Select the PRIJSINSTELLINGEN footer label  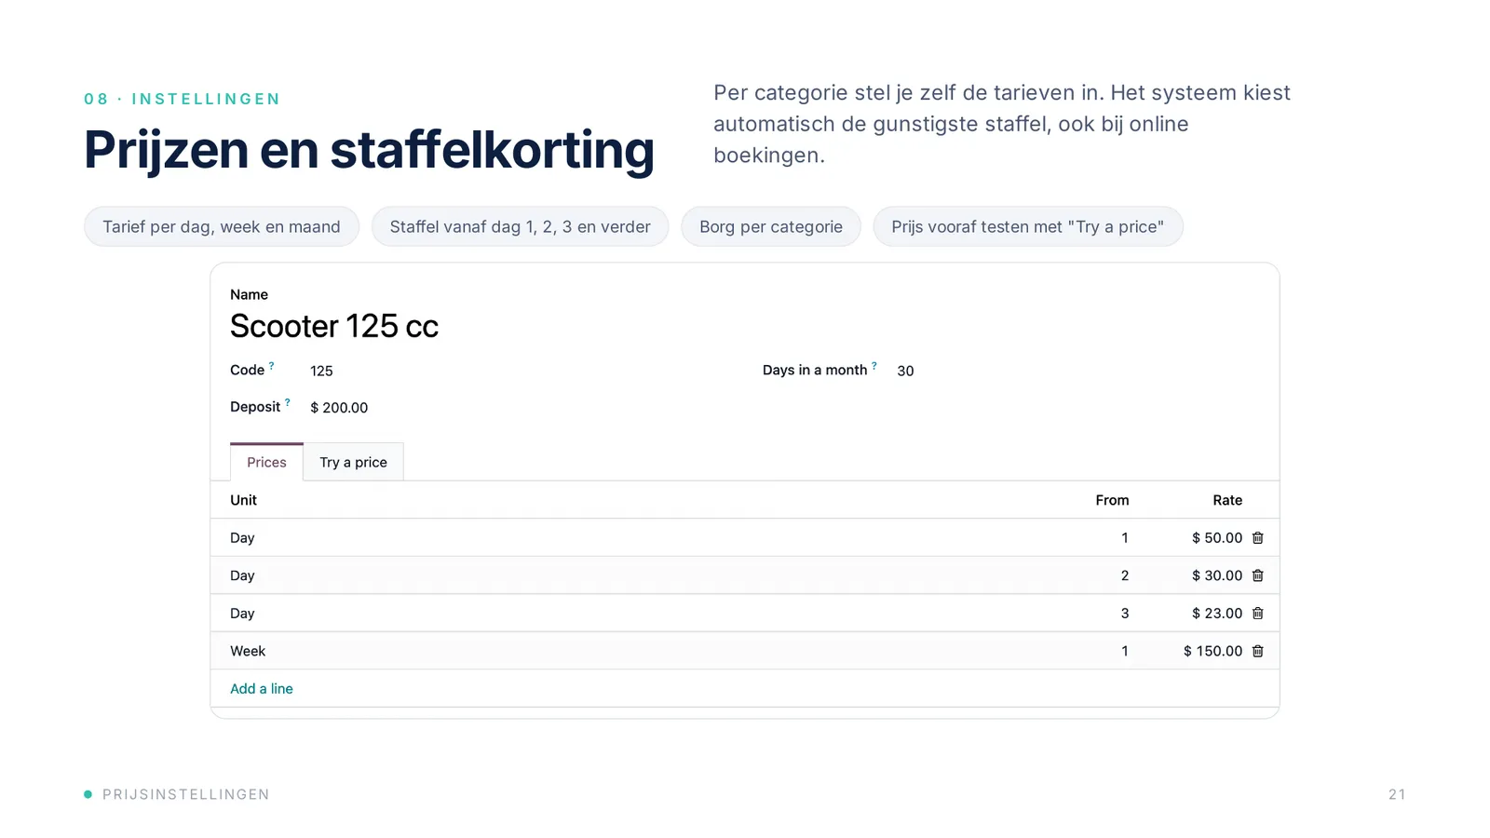coord(186,794)
